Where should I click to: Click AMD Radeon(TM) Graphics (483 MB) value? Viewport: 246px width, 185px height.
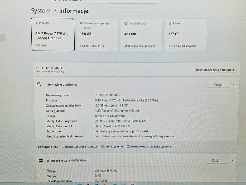117,110
